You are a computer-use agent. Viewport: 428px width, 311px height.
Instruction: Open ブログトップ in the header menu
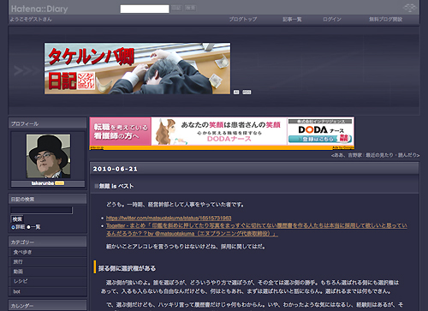(243, 19)
